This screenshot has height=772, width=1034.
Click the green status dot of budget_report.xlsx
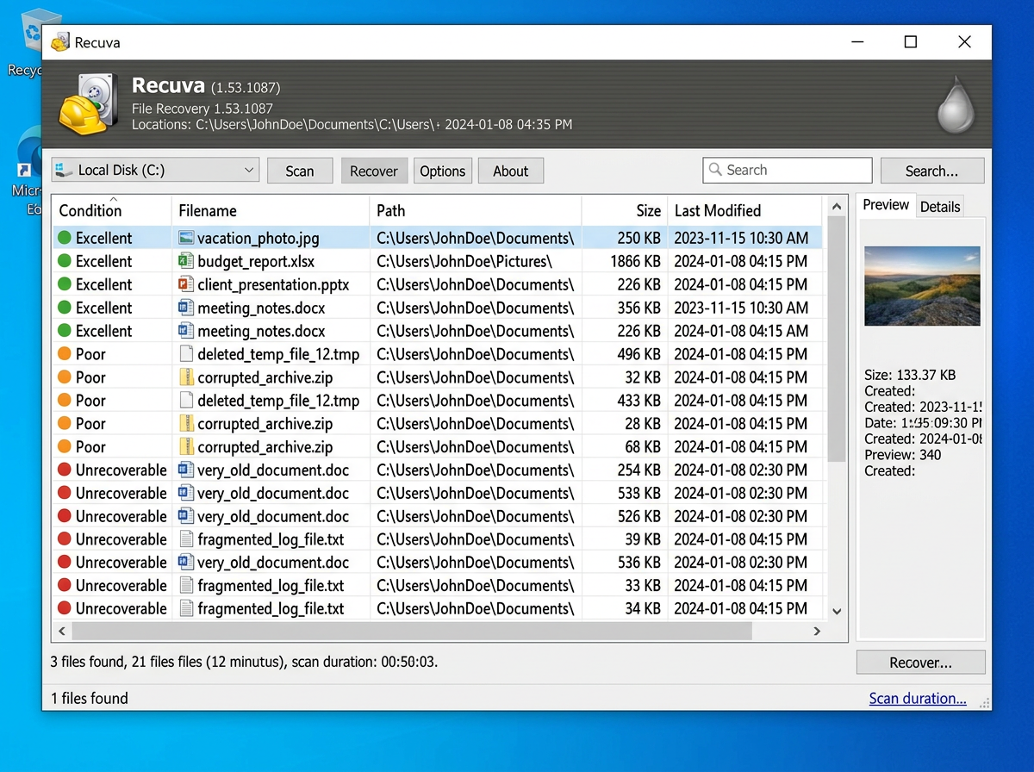point(65,261)
